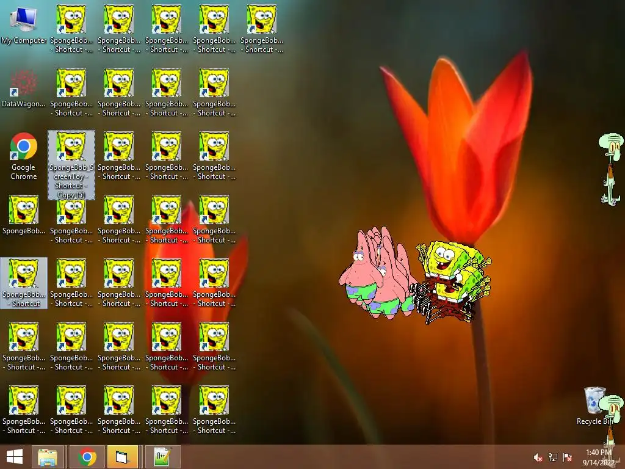
Task: Select the DataWagon shortcut icon
Action: tap(24, 88)
